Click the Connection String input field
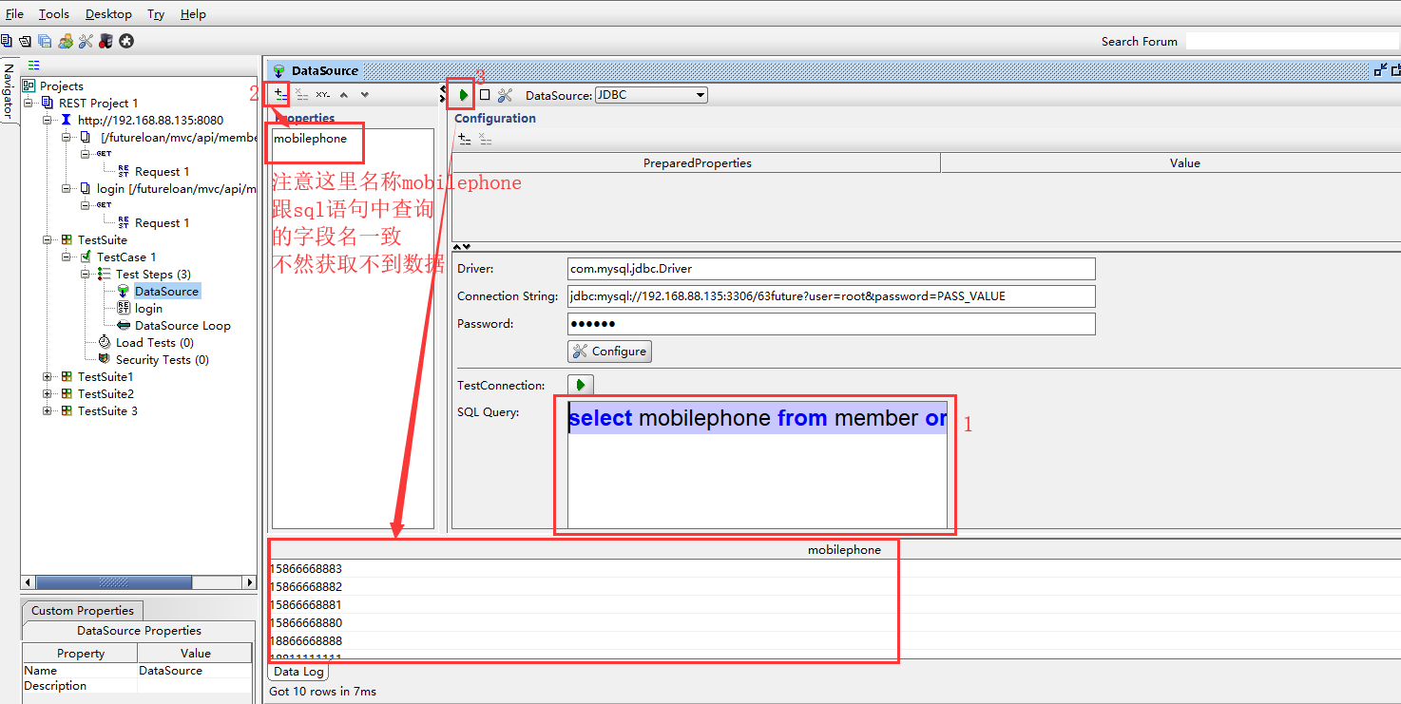This screenshot has width=1401, height=704. pos(831,296)
